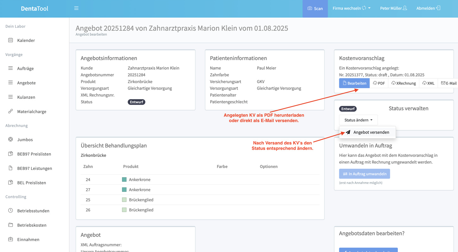This screenshot has width=458, height=252.
Task: Log out using the Abmelden link
Action: tap(428, 8)
